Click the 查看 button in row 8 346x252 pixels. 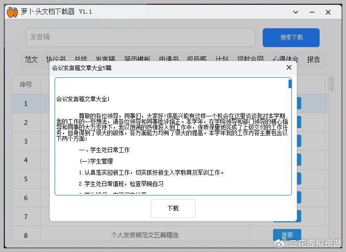pyautogui.click(x=287, y=235)
